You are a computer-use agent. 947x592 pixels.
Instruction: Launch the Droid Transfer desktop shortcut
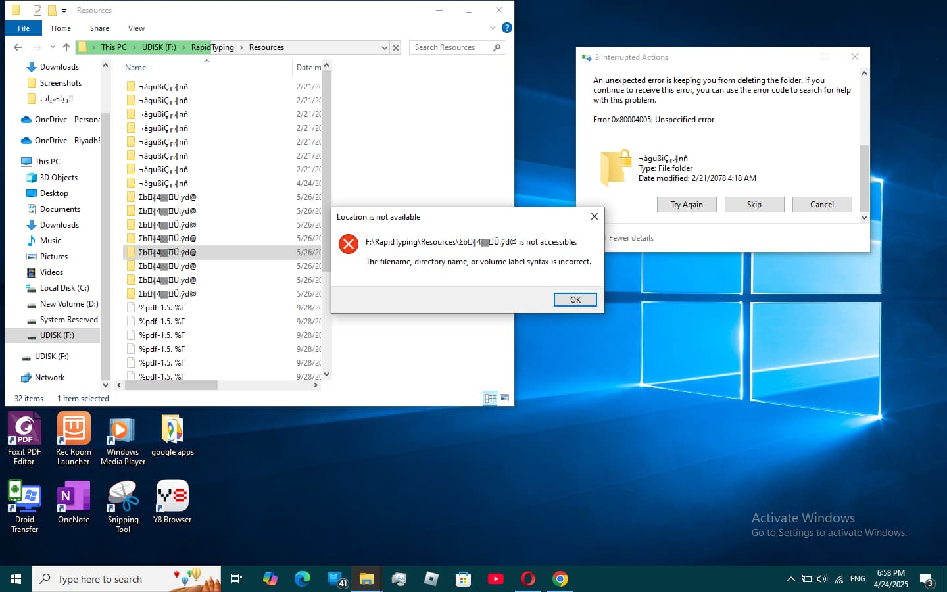point(24,506)
